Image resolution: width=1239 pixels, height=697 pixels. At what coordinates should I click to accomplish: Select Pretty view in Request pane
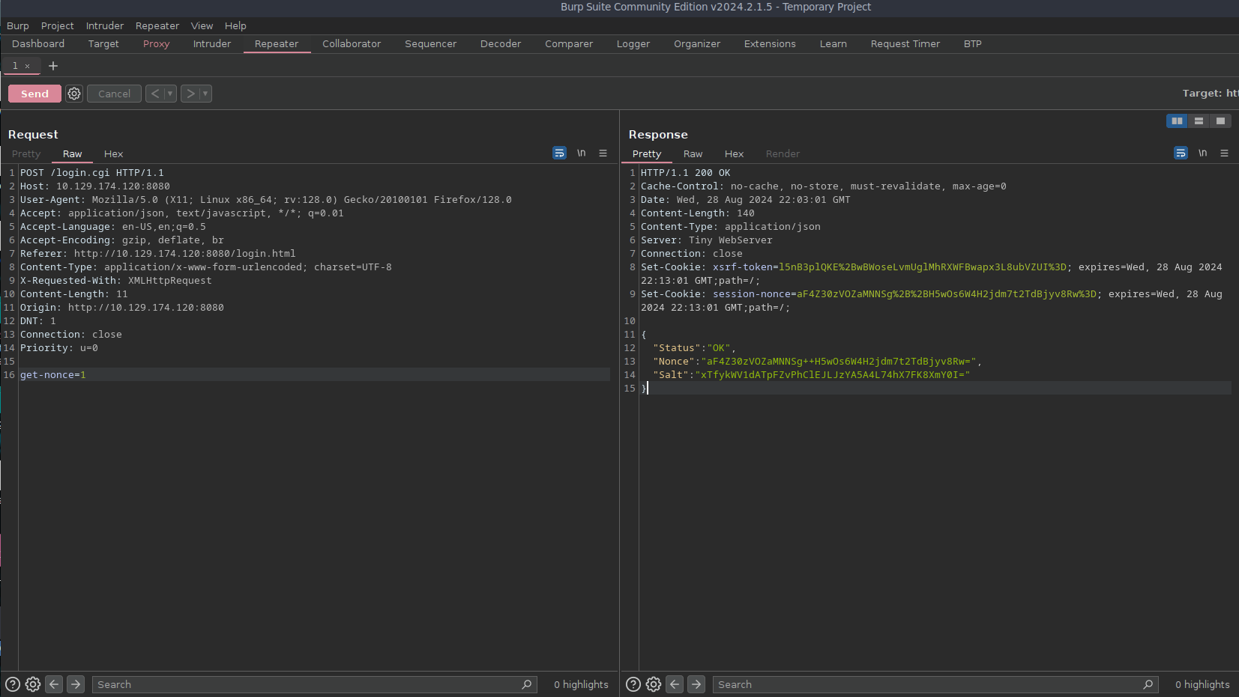tap(26, 154)
